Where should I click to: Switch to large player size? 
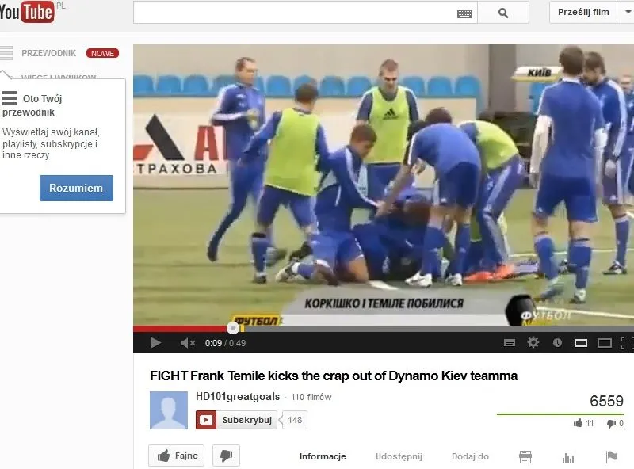[x=605, y=343]
